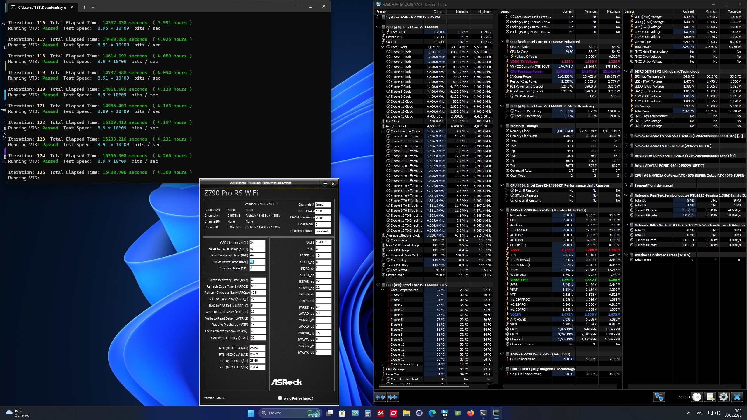
Task: Open a new terminal tab
Action: point(84,7)
